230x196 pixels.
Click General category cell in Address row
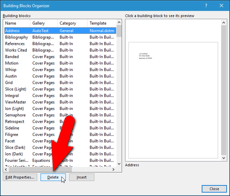67,31
